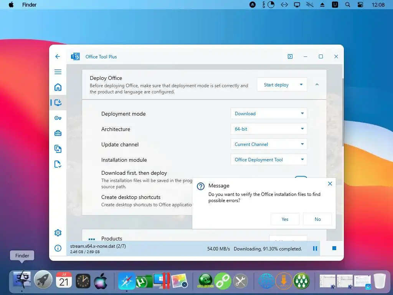Click No in the Message dialog
The width and height of the screenshot is (393, 295).
pyautogui.click(x=317, y=219)
